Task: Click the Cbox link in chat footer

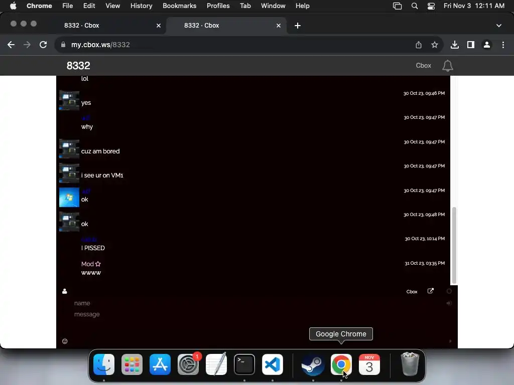Action: [x=412, y=292]
